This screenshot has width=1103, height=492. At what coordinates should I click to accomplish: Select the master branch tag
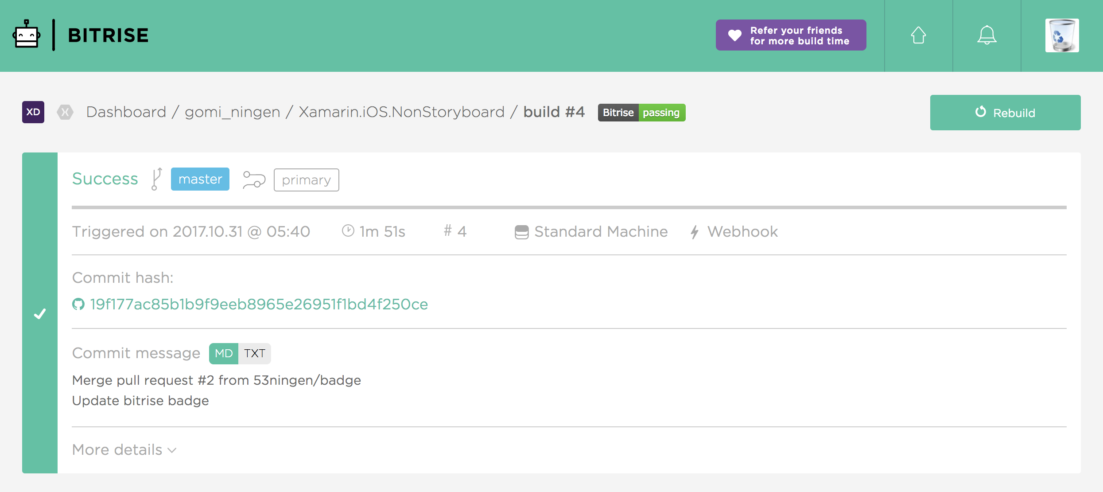[200, 179]
